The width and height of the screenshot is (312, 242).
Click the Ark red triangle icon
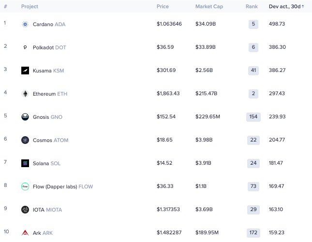pos(25,233)
